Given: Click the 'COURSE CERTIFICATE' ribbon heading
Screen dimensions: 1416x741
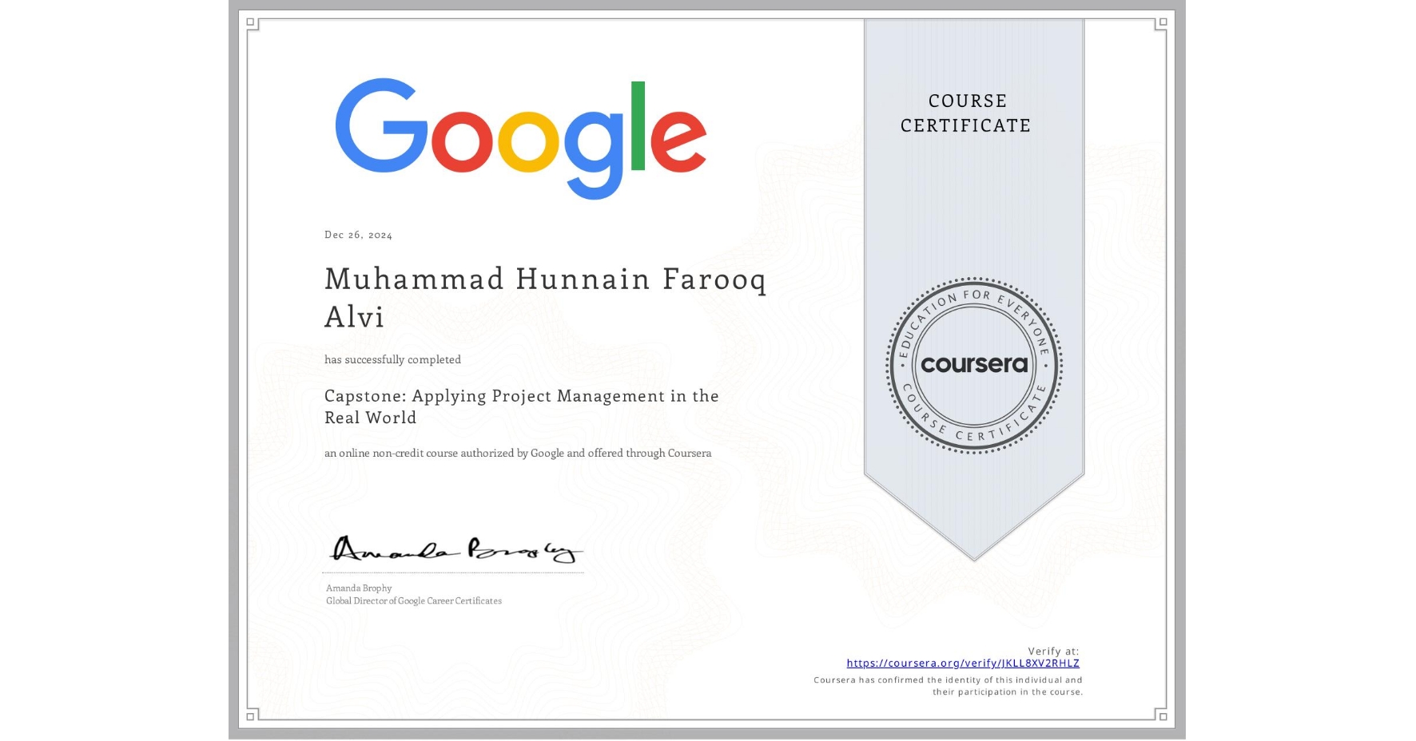Looking at the screenshot, I should pos(966,113).
